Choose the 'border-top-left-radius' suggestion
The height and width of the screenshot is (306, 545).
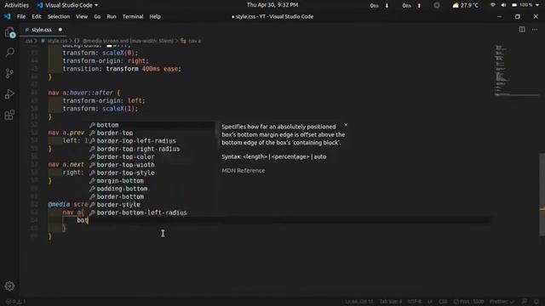pos(152,141)
